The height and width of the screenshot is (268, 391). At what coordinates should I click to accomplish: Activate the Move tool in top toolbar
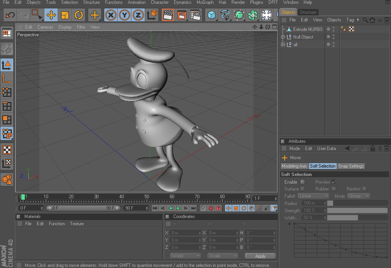point(51,15)
